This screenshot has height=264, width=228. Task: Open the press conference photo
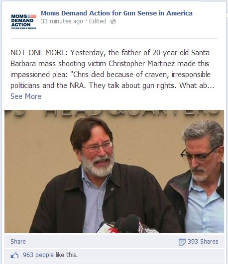click(114, 172)
